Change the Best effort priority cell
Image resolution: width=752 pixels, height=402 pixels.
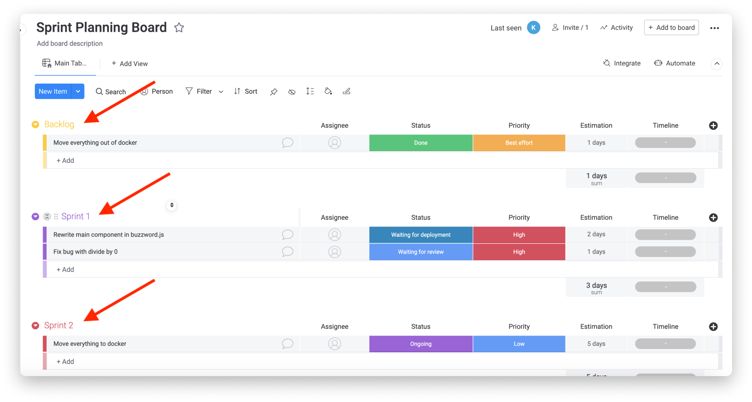(x=519, y=143)
